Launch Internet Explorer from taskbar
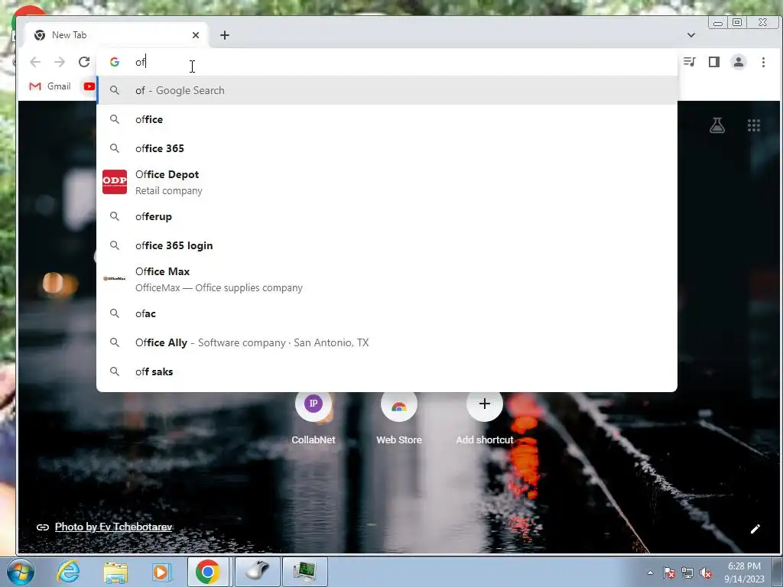 (68, 572)
